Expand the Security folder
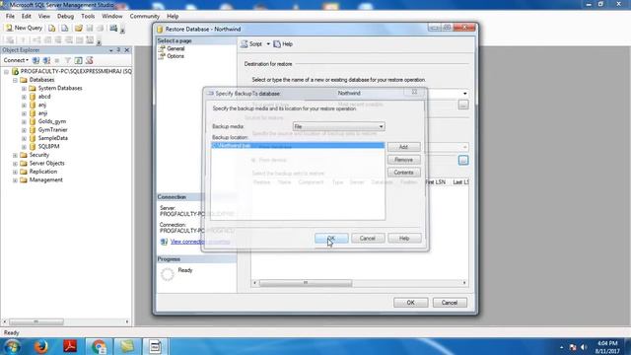The height and width of the screenshot is (355, 631). coord(15,155)
